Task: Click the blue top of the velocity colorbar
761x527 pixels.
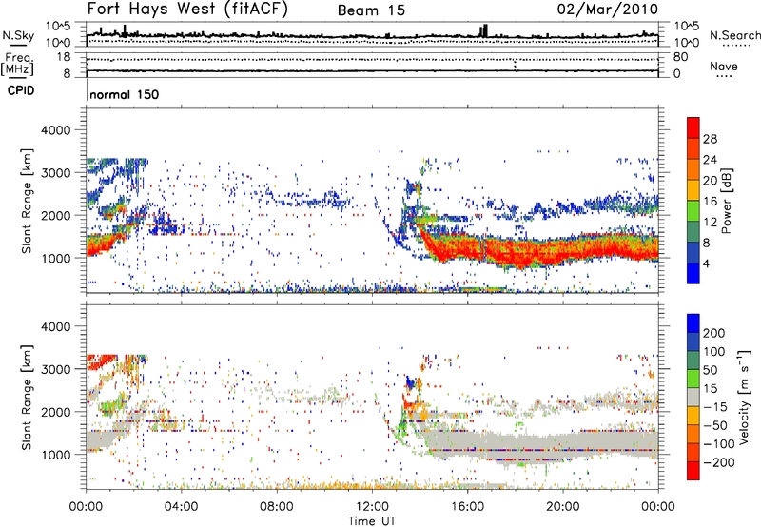Action: tap(693, 323)
